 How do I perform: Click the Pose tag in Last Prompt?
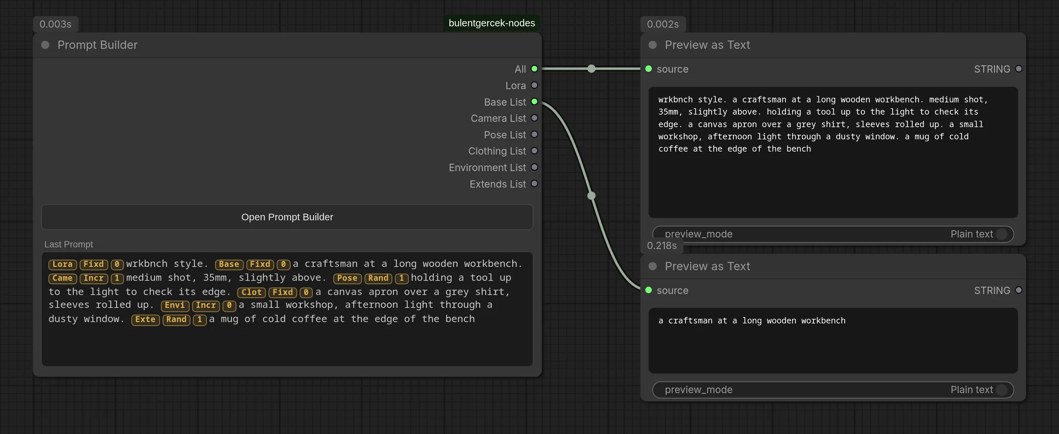(347, 278)
